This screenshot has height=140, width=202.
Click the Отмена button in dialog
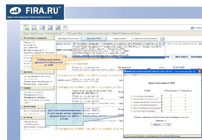pyautogui.click(x=157, y=125)
